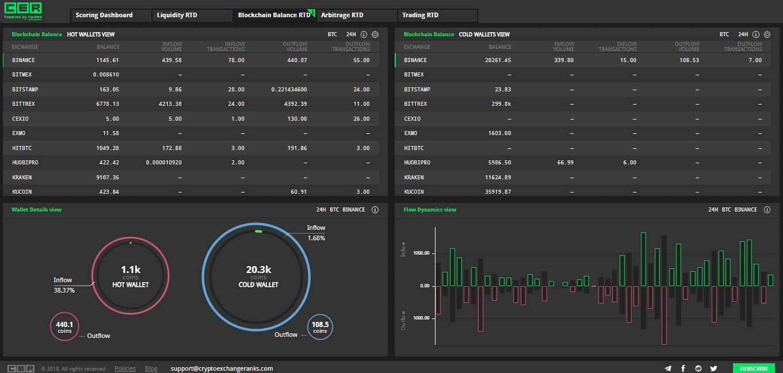
Task: Open the Twitter icon in footer
Action: pos(713,368)
